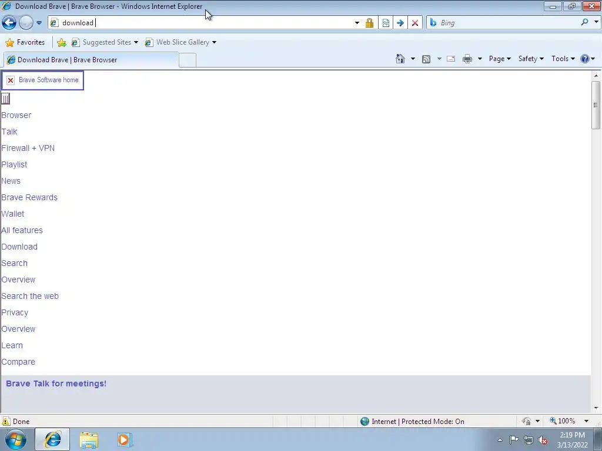Click the small menu icon below logo
The height and width of the screenshot is (451, 602).
(5, 99)
